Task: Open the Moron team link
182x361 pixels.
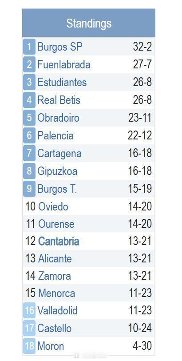Action: (x=51, y=346)
